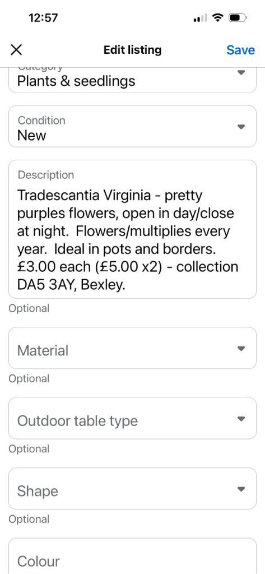The width and height of the screenshot is (265, 574).
Task: Select the Plants & seedlings category field
Action: 132,80
